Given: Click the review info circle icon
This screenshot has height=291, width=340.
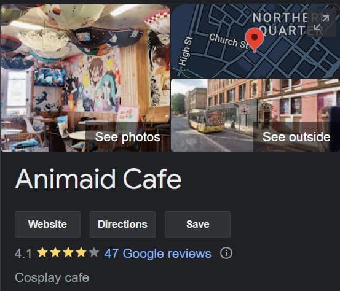Looking at the screenshot, I should point(226,253).
